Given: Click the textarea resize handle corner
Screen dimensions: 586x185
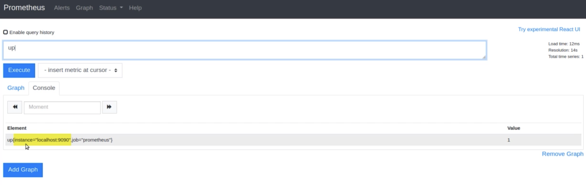Looking at the screenshot, I should (x=484, y=57).
